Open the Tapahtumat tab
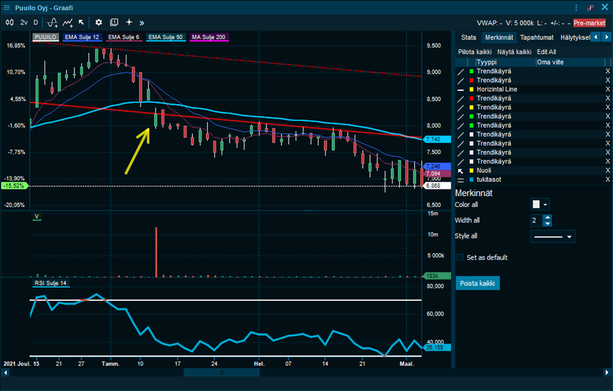 coord(536,37)
